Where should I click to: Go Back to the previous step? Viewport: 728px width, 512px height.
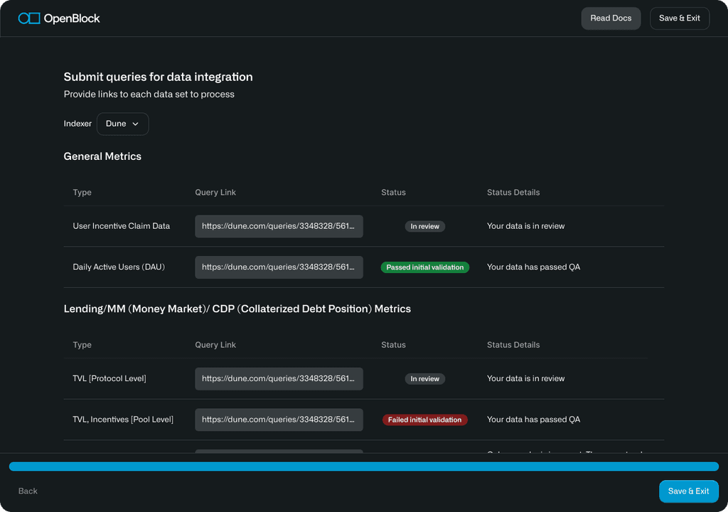(28, 491)
